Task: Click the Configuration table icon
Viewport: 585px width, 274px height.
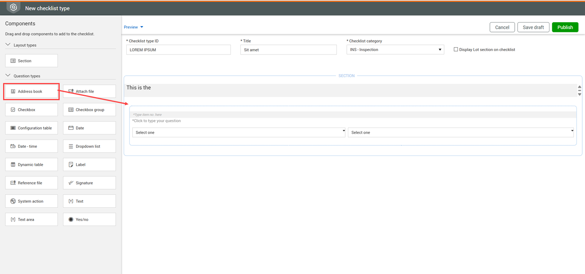Action: click(x=13, y=128)
